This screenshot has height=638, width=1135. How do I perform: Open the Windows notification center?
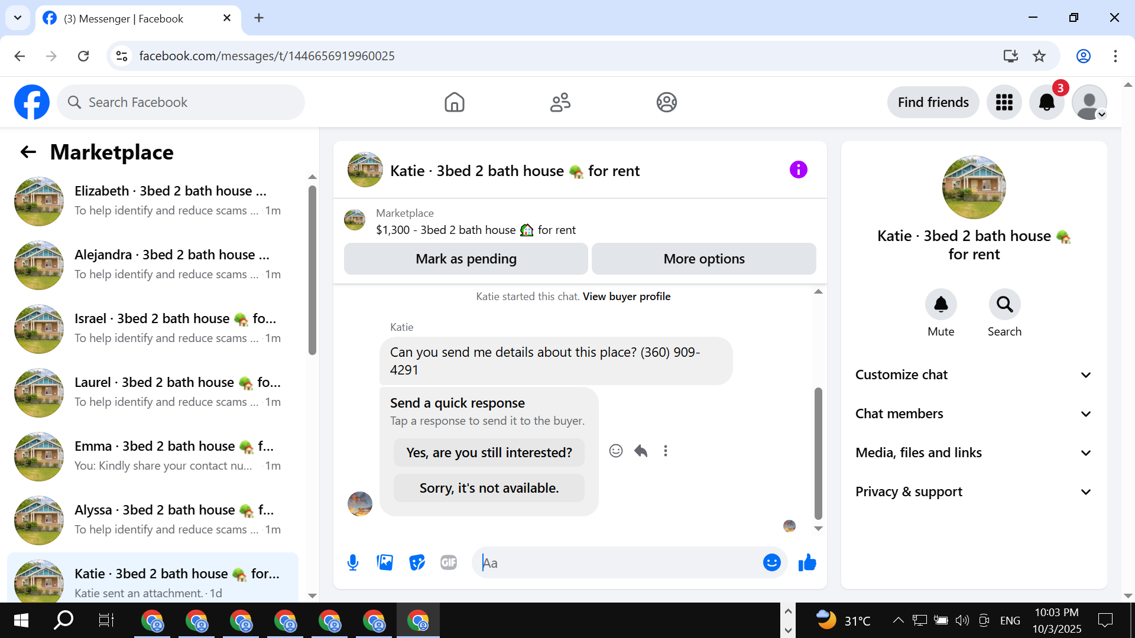[1105, 620]
